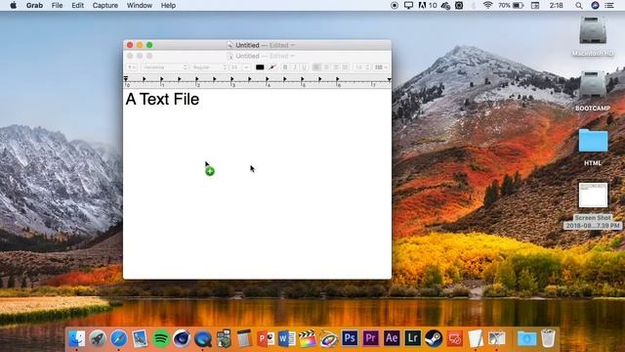
Task: Toggle italic formatting in TextEdit toolbar
Action: coord(295,67)
